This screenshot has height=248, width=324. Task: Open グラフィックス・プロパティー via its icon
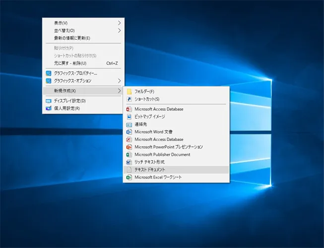(49, 73)
